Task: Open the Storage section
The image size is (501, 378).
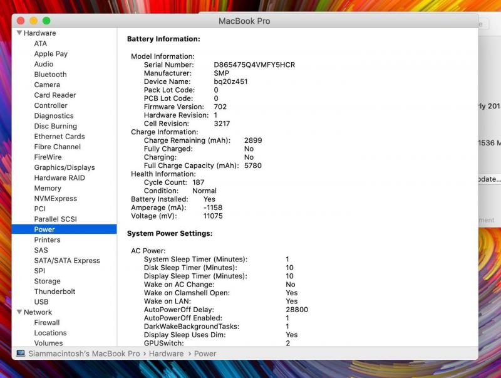Action: tap(48, 281)
